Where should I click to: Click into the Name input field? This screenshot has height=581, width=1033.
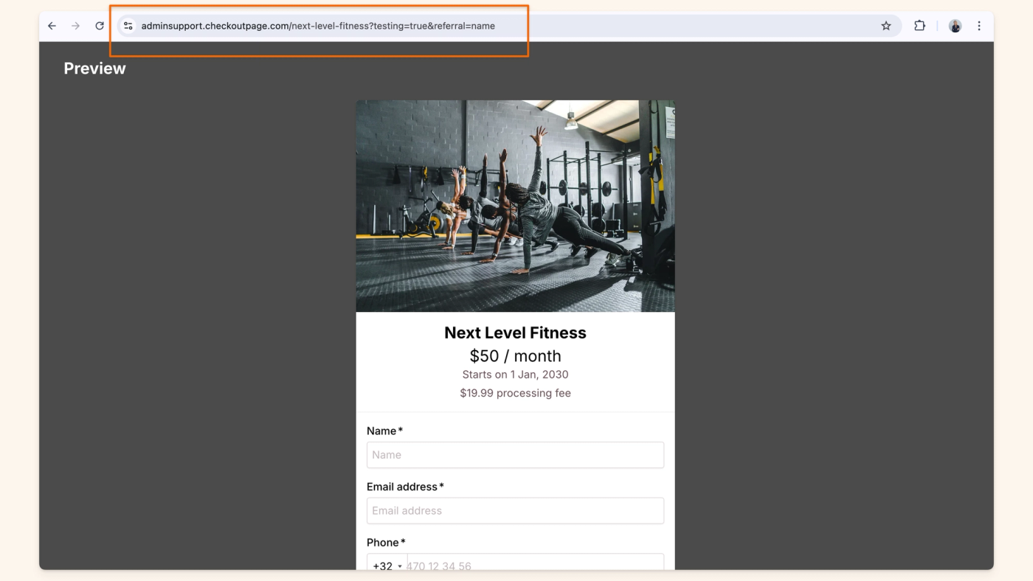tap(515, 455)
